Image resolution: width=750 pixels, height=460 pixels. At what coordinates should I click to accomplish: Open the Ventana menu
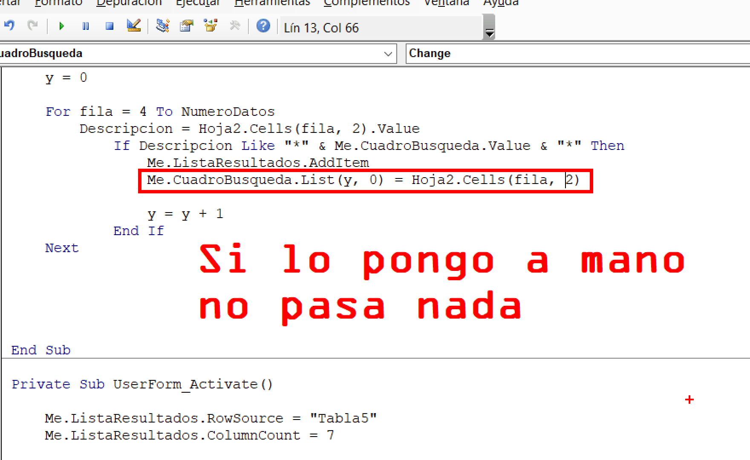446,3
